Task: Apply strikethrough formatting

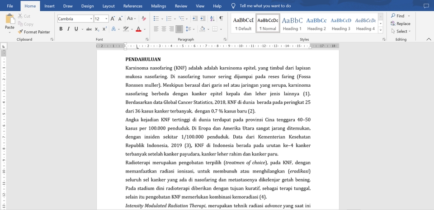Action: [89, 29]
